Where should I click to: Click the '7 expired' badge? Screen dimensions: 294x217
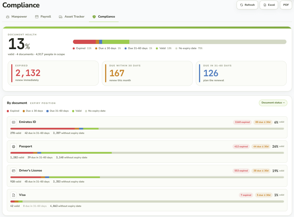[x=246, y=195]
